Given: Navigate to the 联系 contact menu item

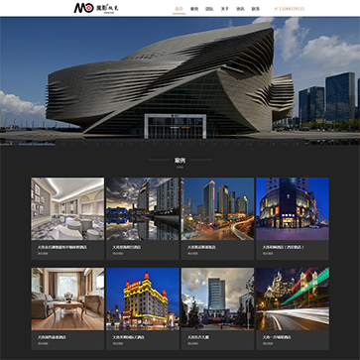Looking at the screenshot, I should click(256, 9).
